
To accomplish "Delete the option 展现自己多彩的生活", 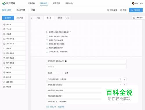I will [x=125, y=85].
